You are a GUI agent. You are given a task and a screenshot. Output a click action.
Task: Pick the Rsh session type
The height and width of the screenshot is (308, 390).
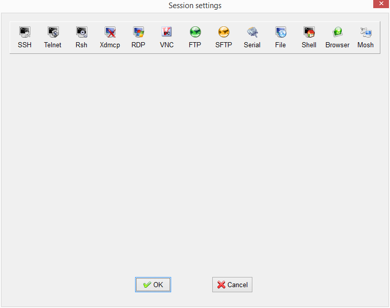(x=81, y=37)
